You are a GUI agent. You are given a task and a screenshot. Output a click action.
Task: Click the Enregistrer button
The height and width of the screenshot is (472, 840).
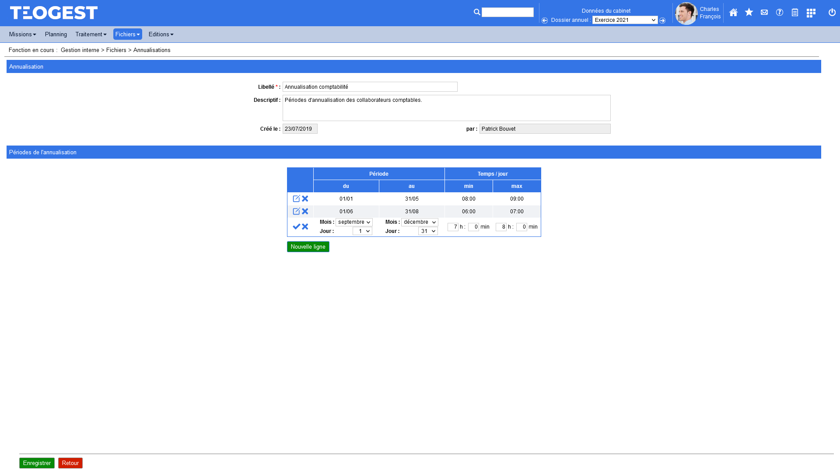pos(37,463)
